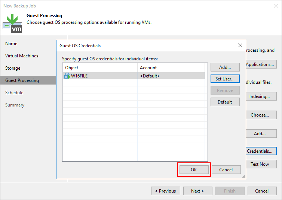Go back with the < Previous button
The width and height of the screenshot is (282, 200).
pos(165,191)
